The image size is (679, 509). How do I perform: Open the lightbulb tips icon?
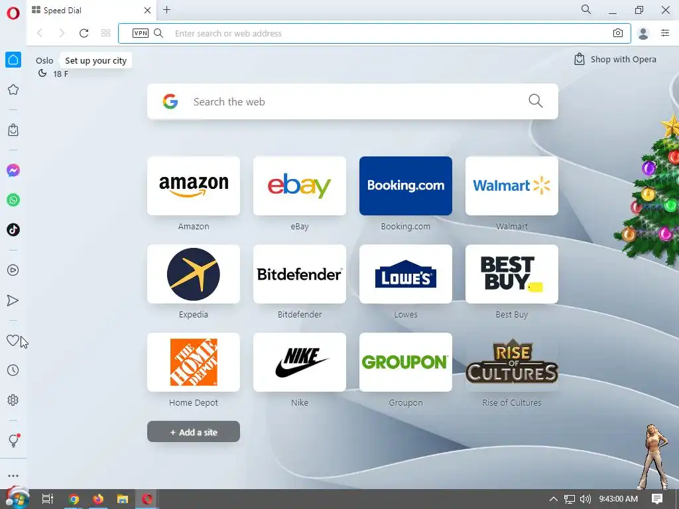[x=13, y=441]
